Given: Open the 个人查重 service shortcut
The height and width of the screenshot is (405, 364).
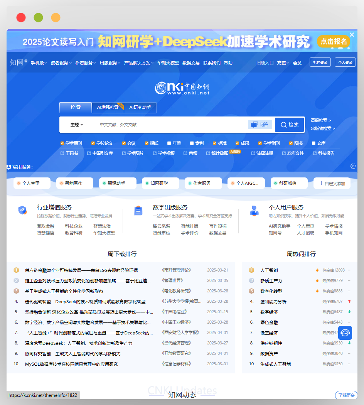Looking at the screenshot, I should pyautogui.click(x=32, y=183).
